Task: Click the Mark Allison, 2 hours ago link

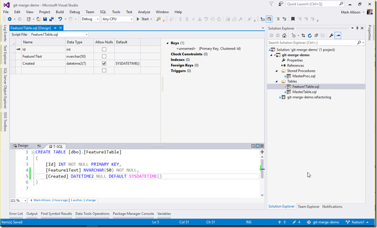Action: pos(51,200)
